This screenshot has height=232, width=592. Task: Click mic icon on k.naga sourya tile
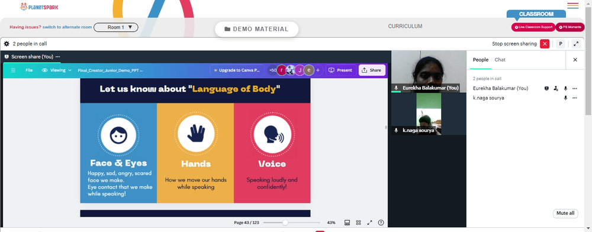(x=396, y=130)
